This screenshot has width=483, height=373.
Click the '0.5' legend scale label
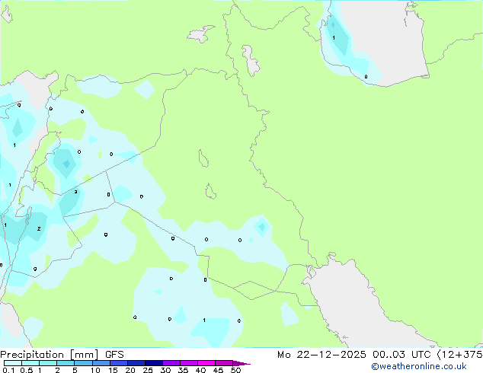pos(27,370)
